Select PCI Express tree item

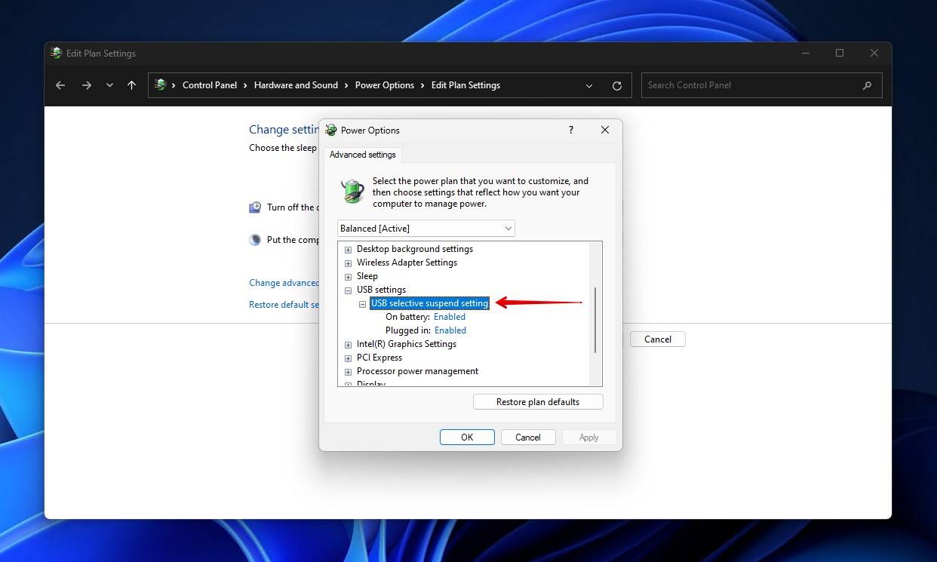tap(379, 358)
